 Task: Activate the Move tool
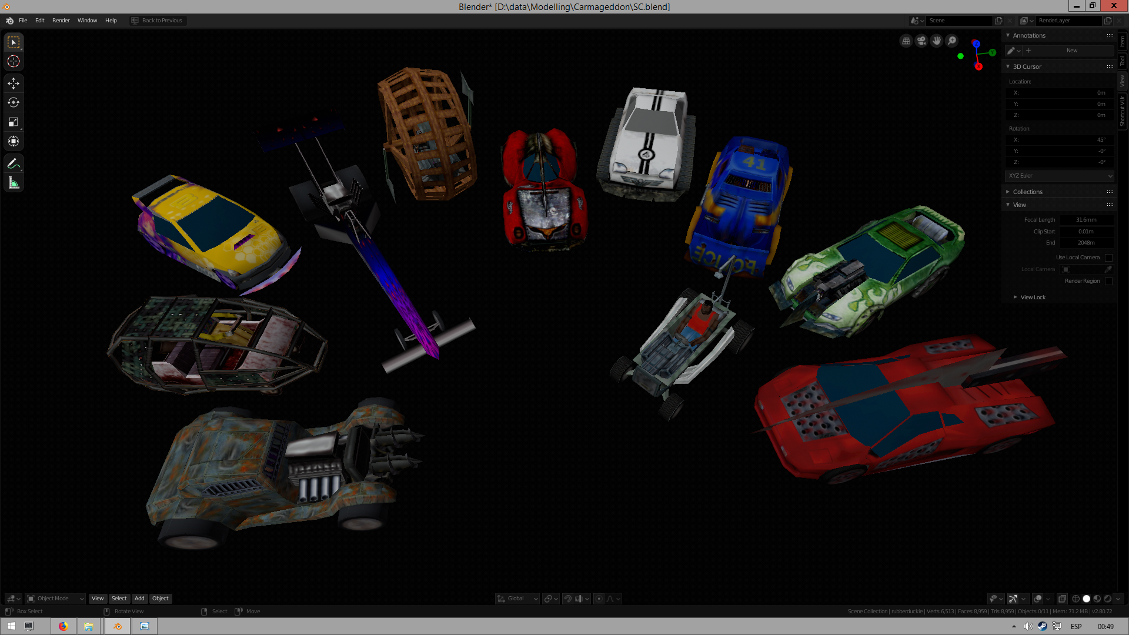14,83
